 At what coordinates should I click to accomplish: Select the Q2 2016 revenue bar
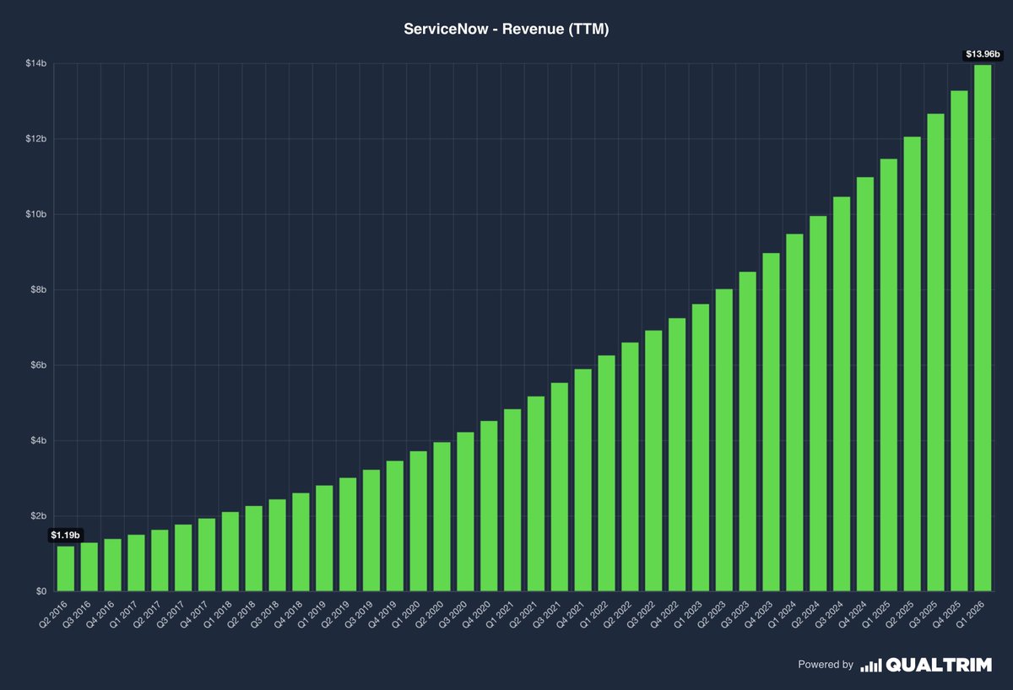tap(65, 569)
